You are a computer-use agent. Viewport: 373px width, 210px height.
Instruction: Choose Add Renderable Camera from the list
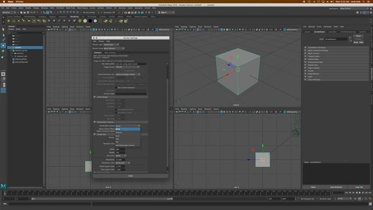(128, 145)
